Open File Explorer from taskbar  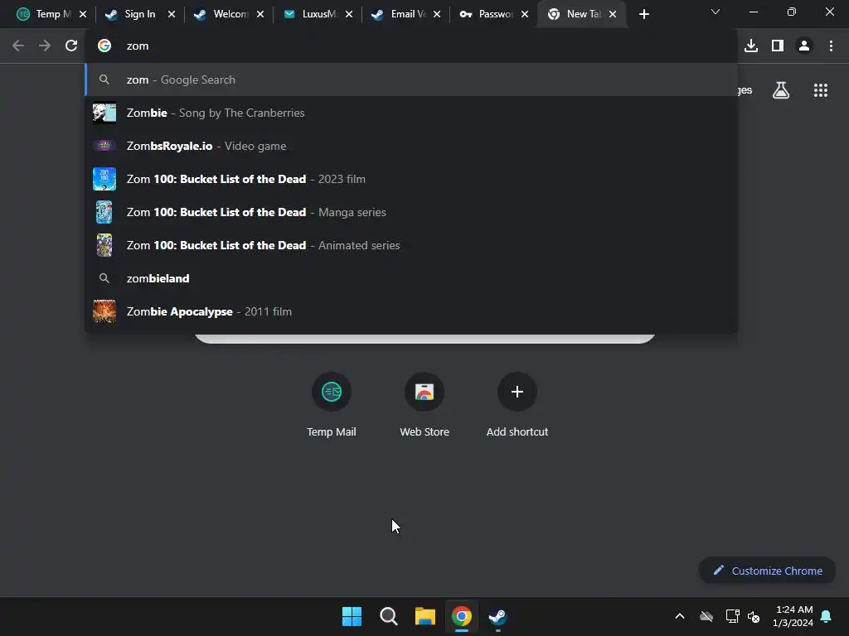coord(425,616)
